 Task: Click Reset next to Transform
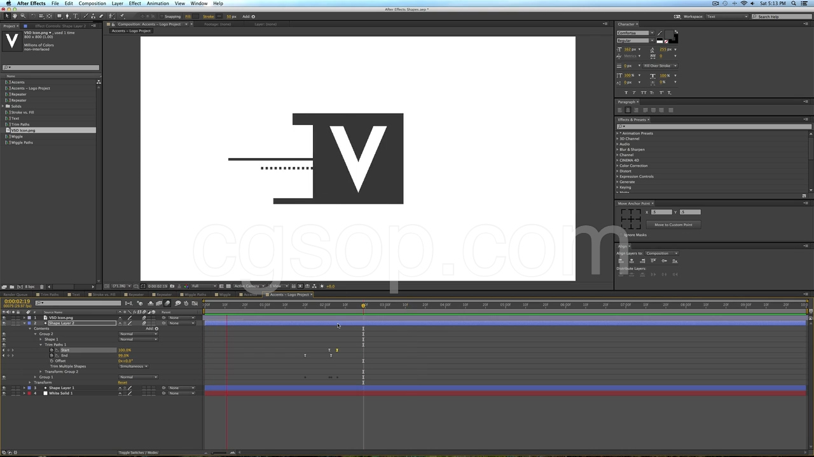coord(123,383)
